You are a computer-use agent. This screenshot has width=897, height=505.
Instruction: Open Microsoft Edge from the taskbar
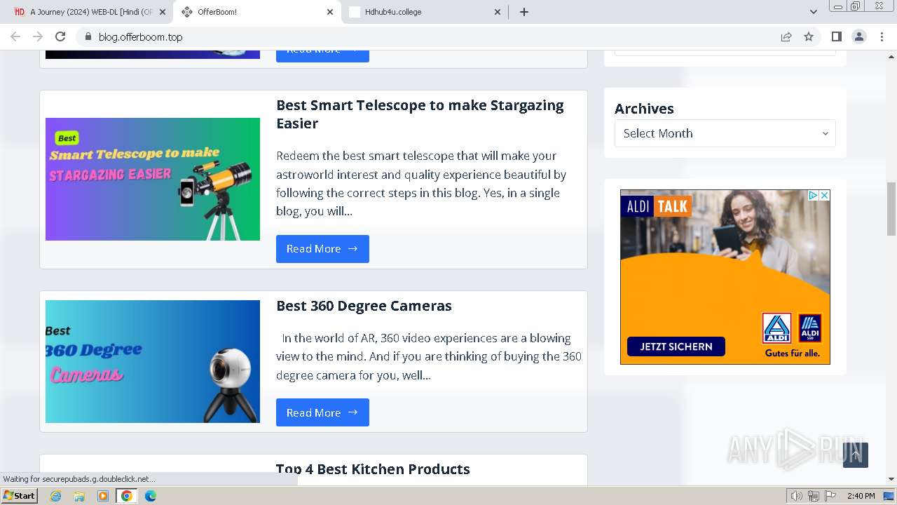tap(151, 496)
